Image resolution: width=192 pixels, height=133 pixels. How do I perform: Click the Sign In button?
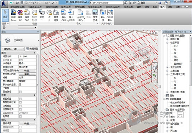coord(142,3)
